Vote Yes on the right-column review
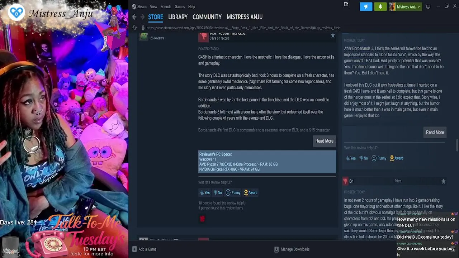The height and width of the screenshot is (258, 459). [x=351, y=158]
